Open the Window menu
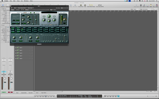This screenshot has height=99, width=159. click(26, 1)
